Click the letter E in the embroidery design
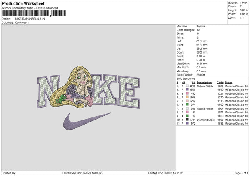250x176 pixels. point(129,92)
